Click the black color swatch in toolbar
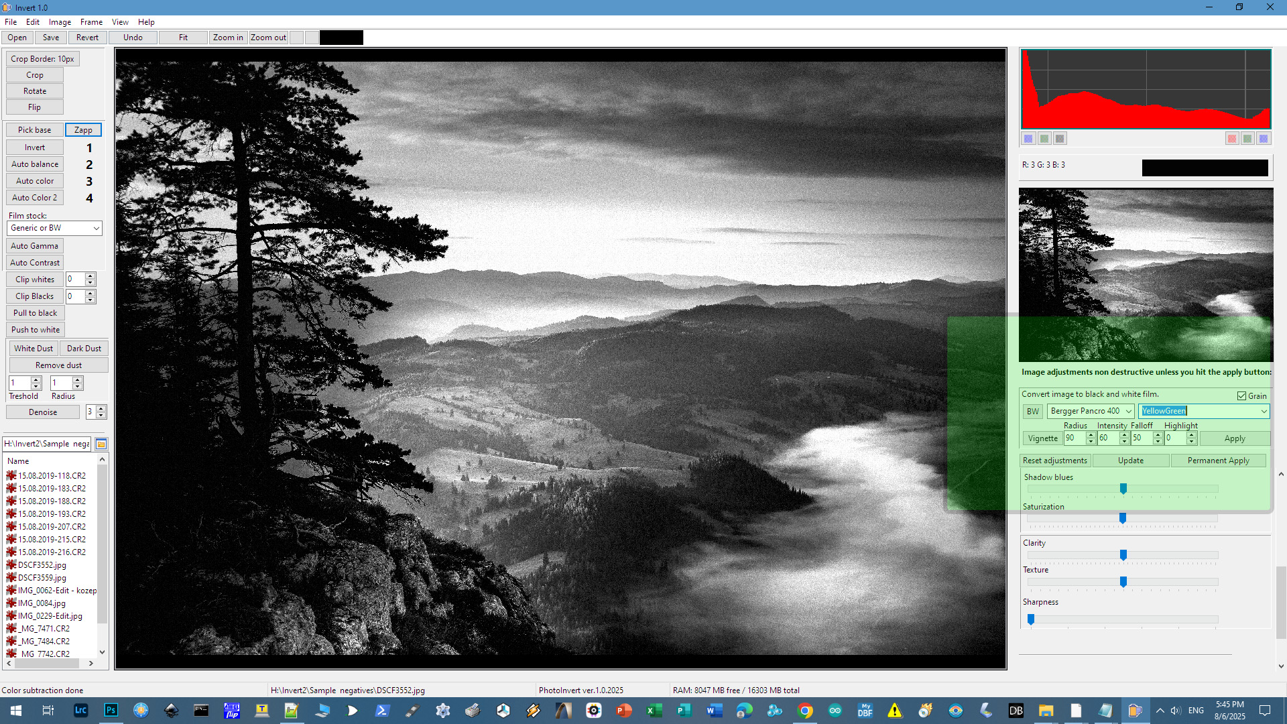 [341, 38]
